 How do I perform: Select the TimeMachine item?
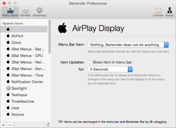(24, 101)
